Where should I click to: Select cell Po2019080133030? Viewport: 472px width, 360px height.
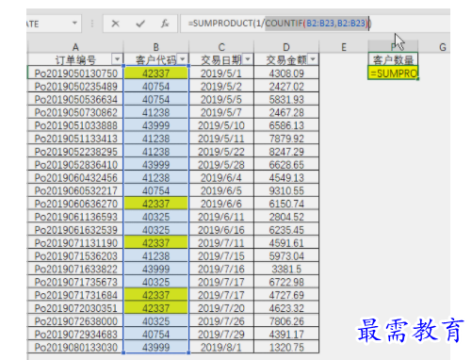[75, 347]
